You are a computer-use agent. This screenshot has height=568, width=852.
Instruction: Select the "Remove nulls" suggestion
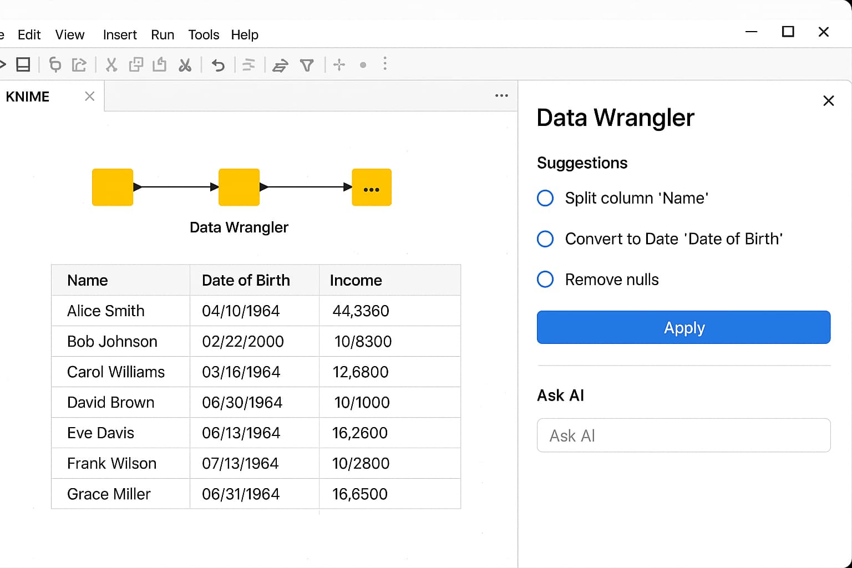click(545, 279)
